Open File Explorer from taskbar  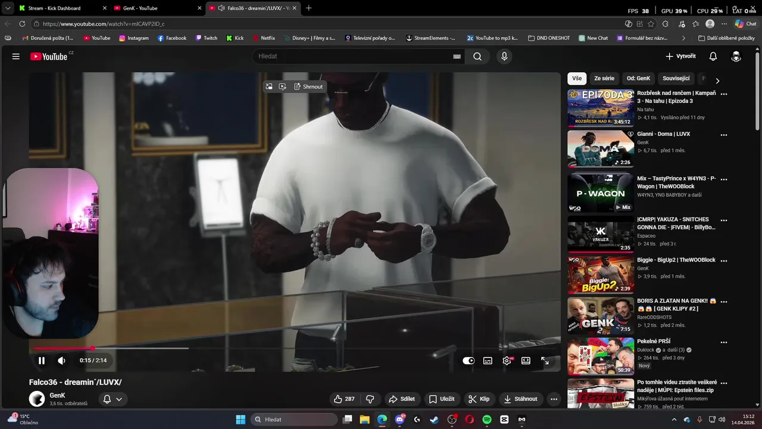[365, 419]
